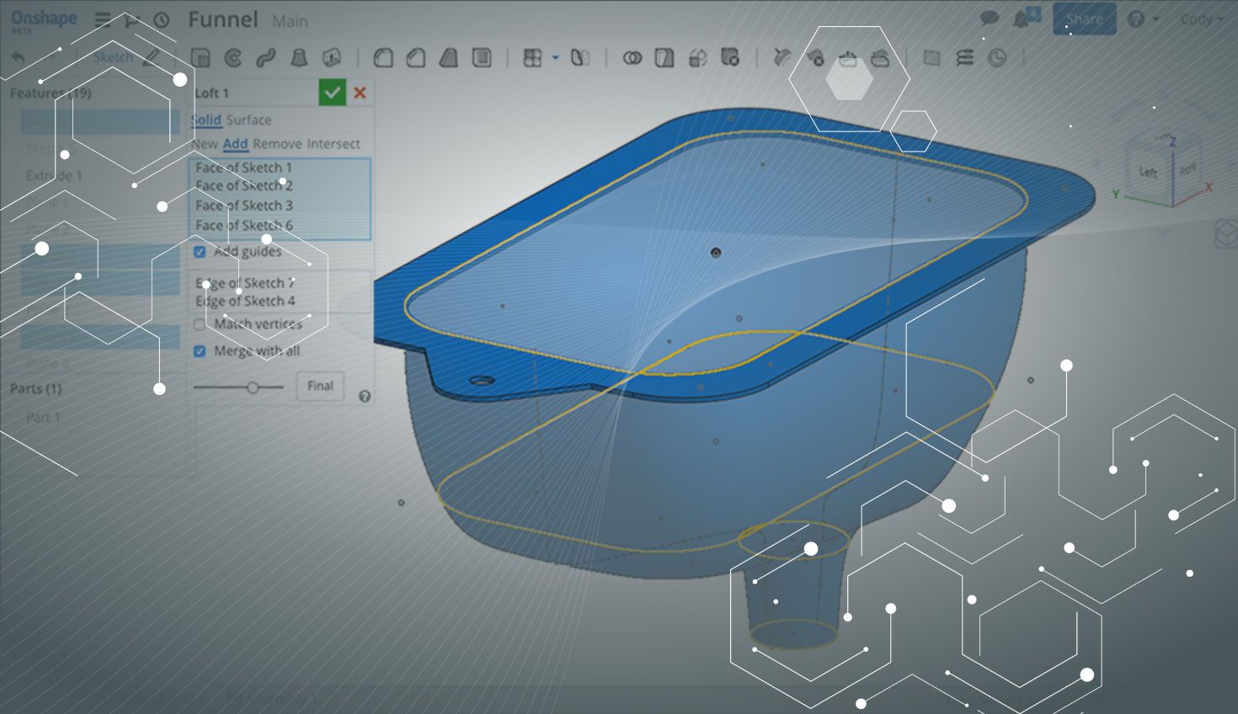Select the Remove operation tab
Screen dimensions: 1238x714
[x=276, y=144]
